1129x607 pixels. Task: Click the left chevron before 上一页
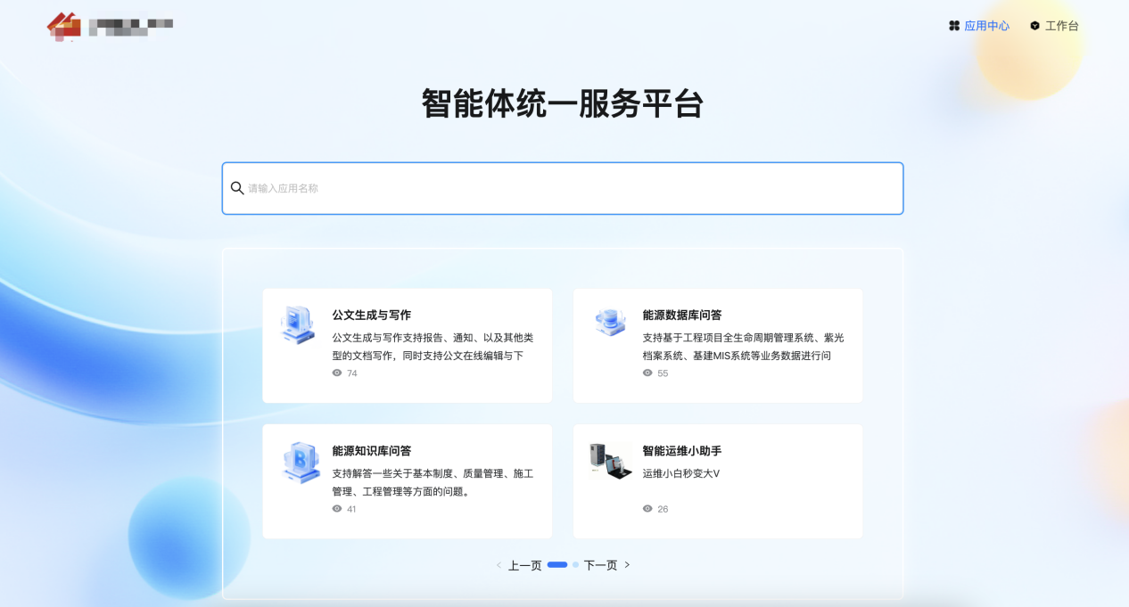499,565
